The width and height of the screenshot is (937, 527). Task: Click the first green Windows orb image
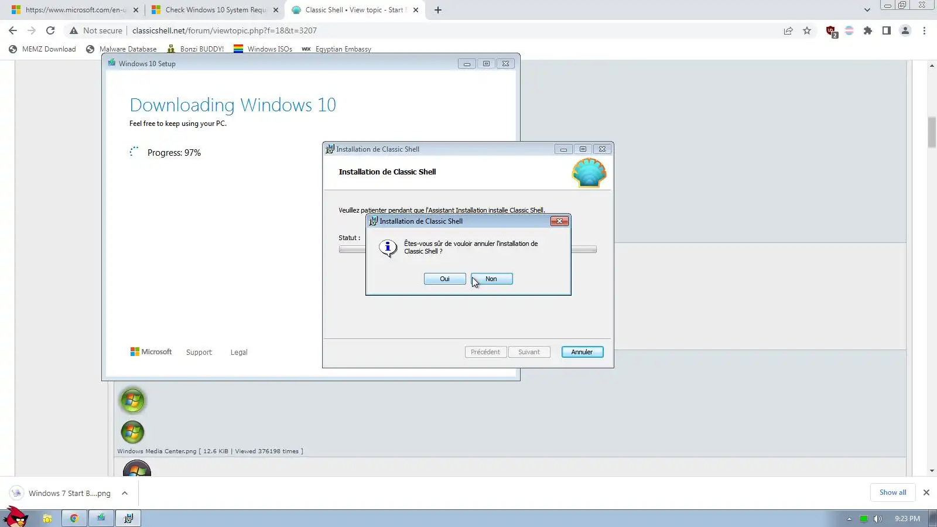click(x=132, y=401)
